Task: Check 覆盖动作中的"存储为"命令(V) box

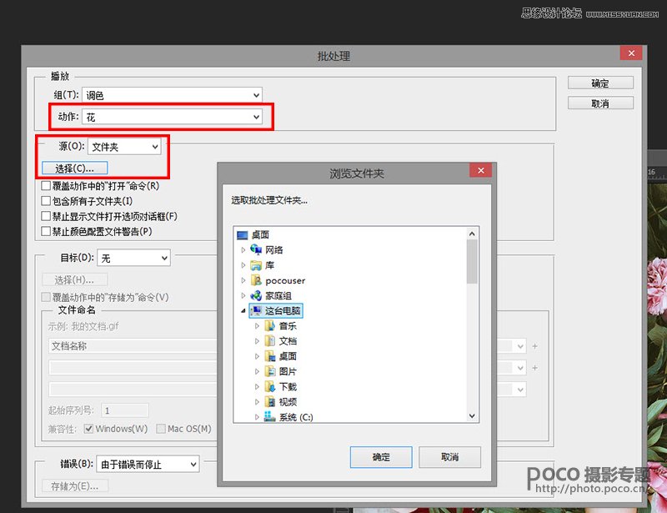Action: pyautogui.click(x=46, y=297)
